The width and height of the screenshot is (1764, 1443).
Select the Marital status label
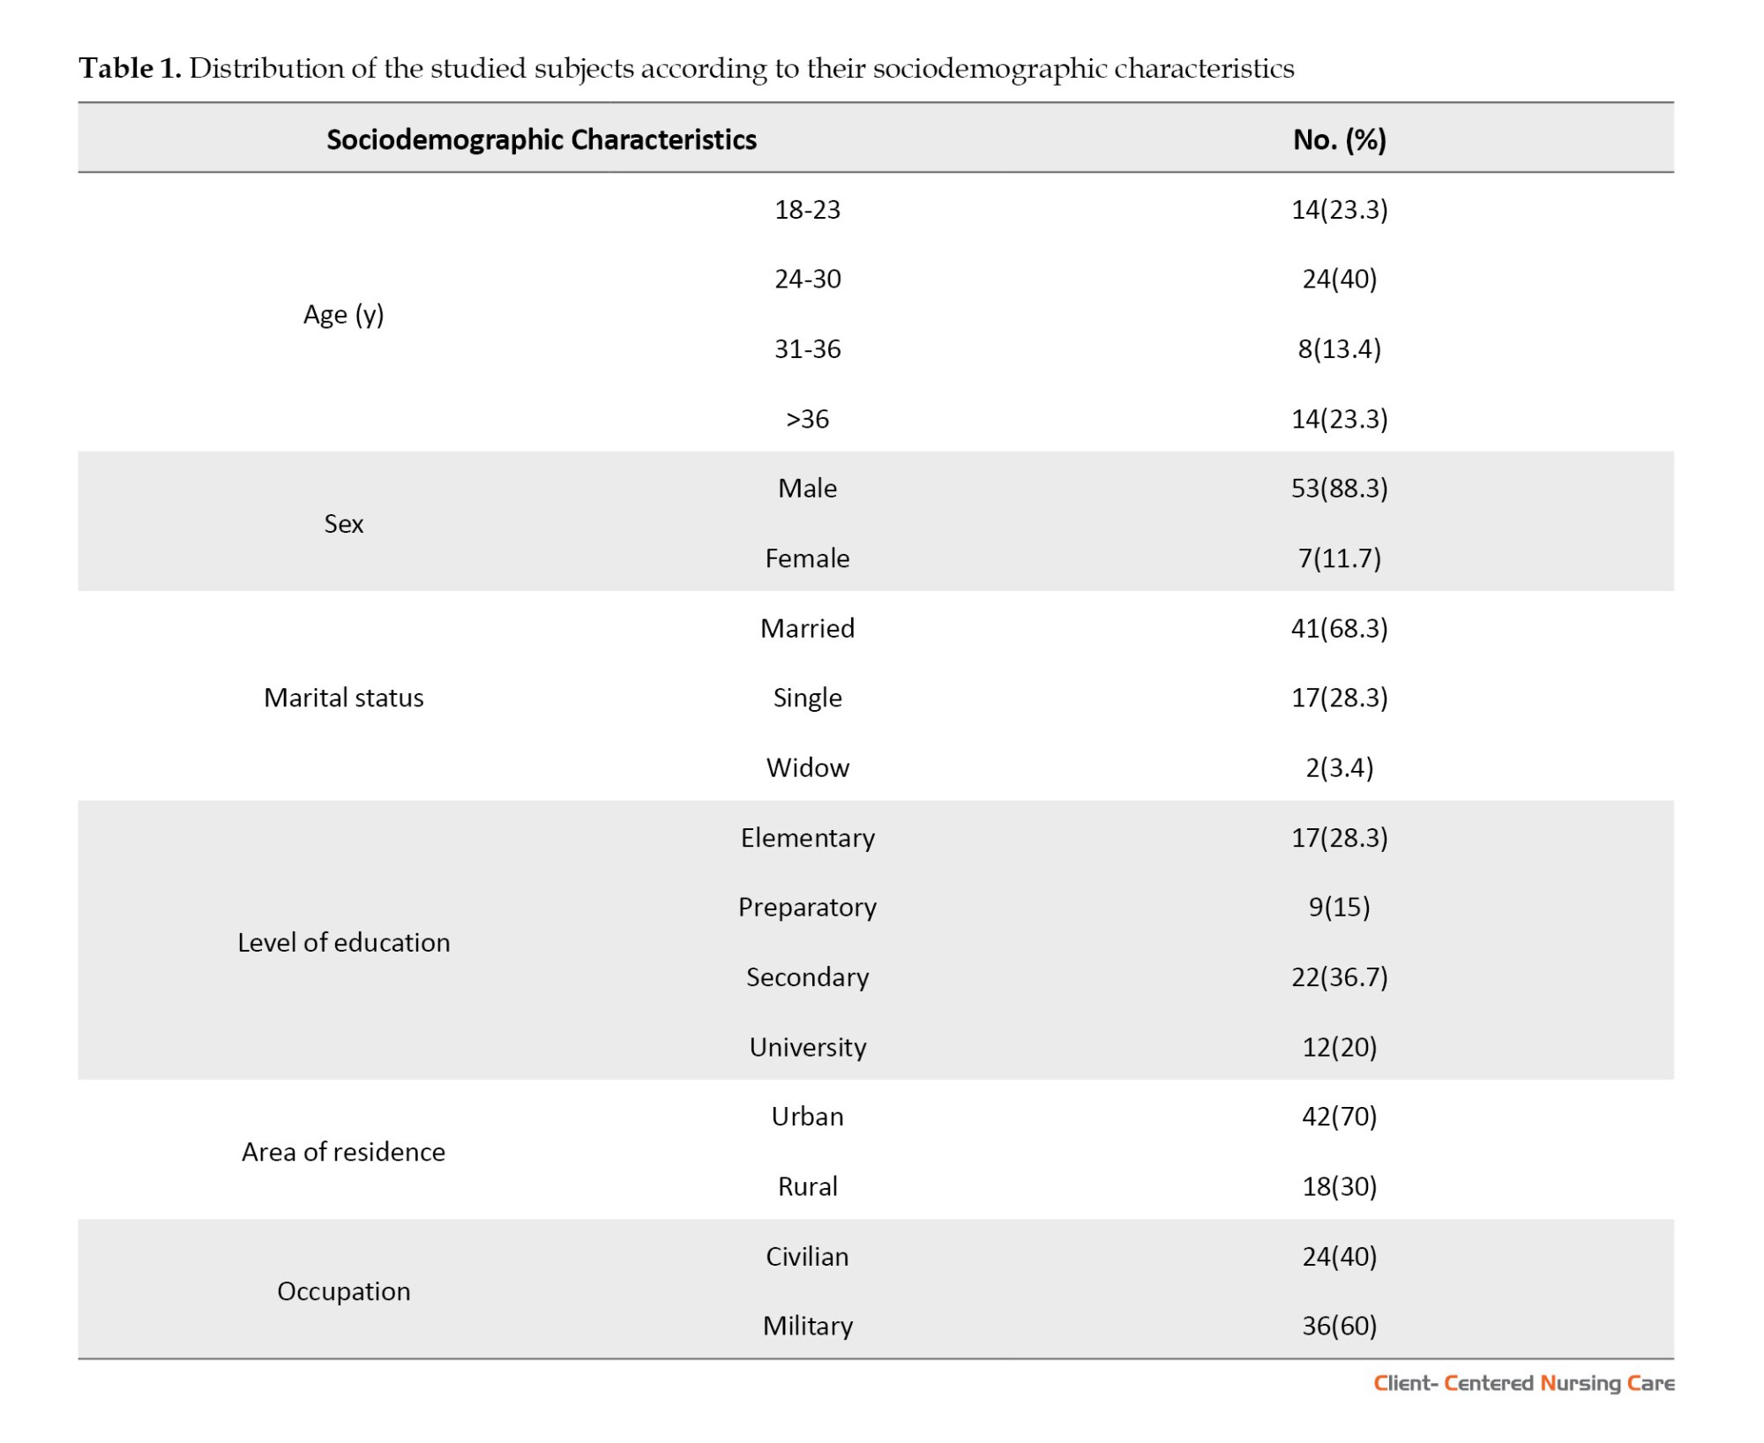(x=343, y=699)
